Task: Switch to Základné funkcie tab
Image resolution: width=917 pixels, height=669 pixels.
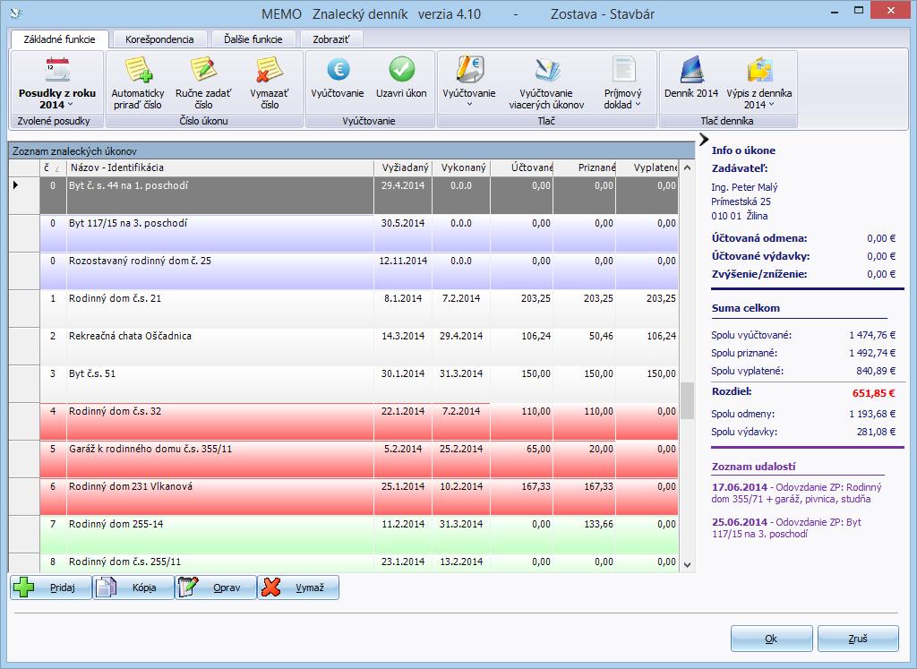Action: pyautogui.click(x=60, y=39)
